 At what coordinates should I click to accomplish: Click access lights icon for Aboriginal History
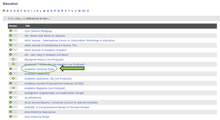13,59
